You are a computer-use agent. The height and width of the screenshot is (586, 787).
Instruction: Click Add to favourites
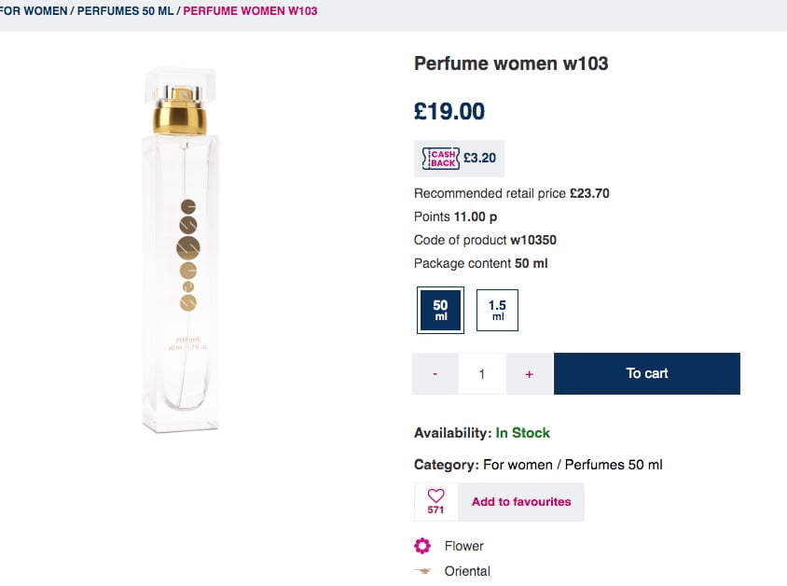click(x=521, y=501)
